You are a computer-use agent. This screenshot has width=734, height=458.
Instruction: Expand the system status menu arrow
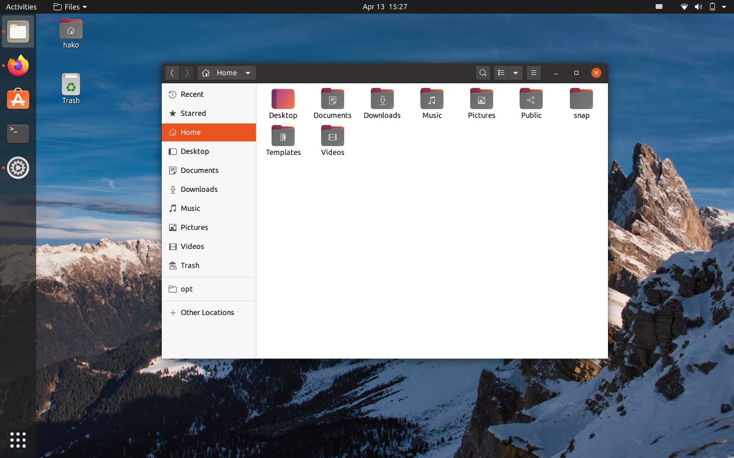pyautogui.click(x=724, y=7)
